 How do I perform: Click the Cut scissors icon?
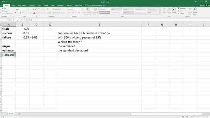3,8
